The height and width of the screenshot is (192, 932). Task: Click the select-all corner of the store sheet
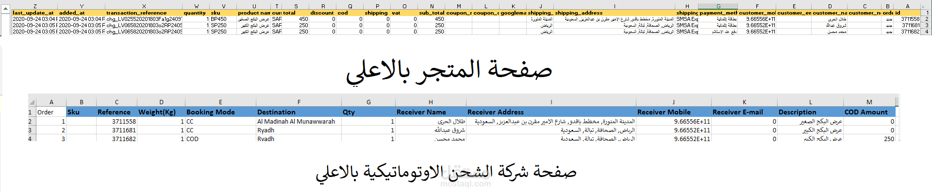(x=926, y=6)
